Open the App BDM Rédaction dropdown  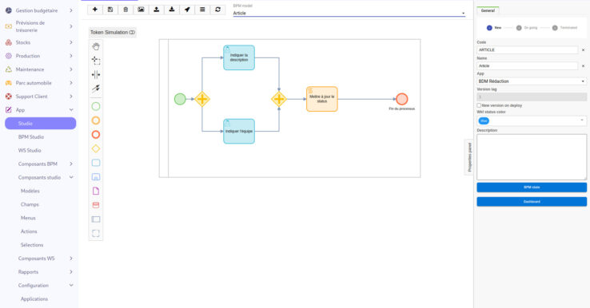532,81
